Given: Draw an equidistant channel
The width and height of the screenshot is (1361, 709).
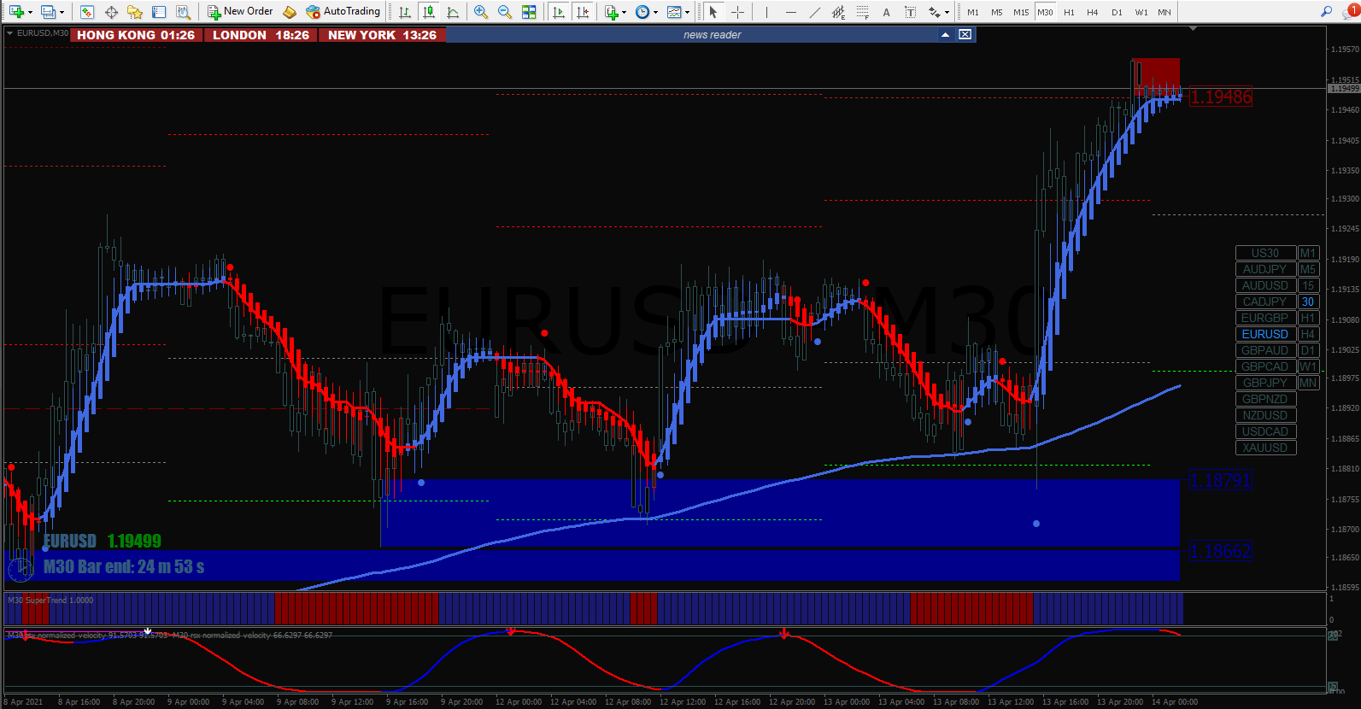Looking at the screenshot, I should coord(838,12).
